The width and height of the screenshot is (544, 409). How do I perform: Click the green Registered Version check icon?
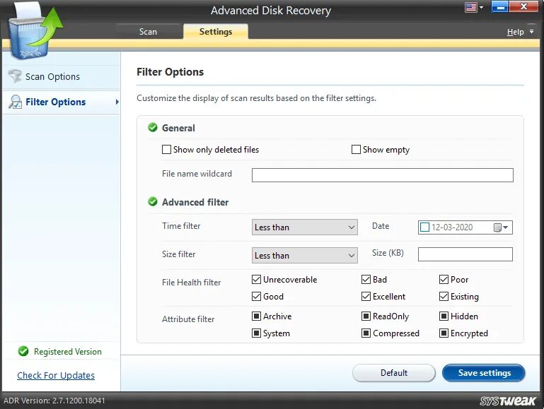click(x=23, y=351)
